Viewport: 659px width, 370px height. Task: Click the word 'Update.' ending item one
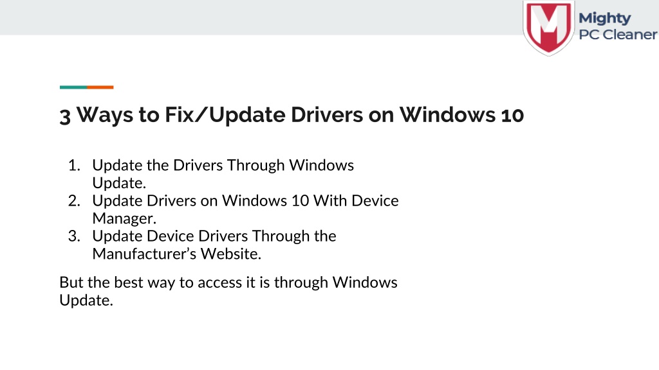click(x=119, y=183)
